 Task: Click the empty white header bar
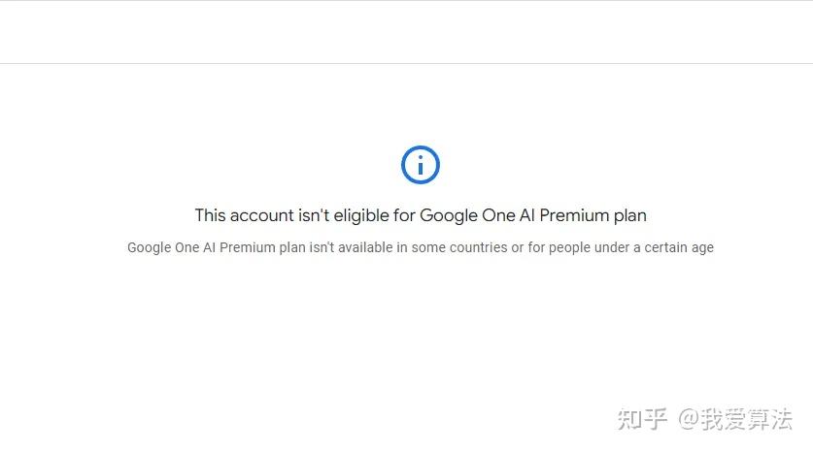pos(406,32)
